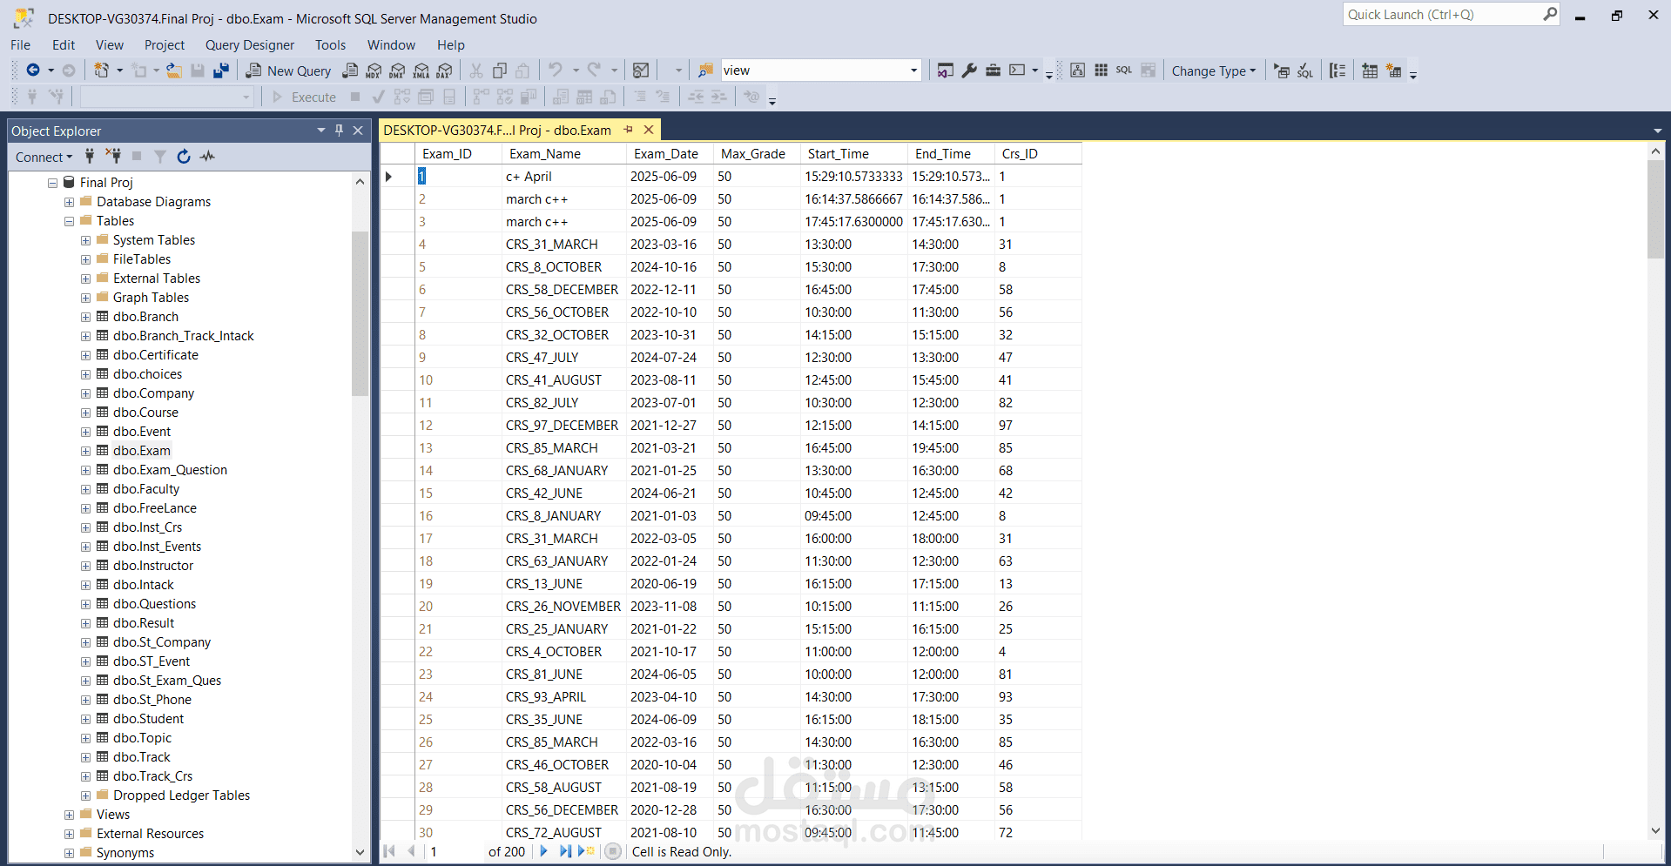
Task: Click the Find in Files icon
Action: click(706, 70)
